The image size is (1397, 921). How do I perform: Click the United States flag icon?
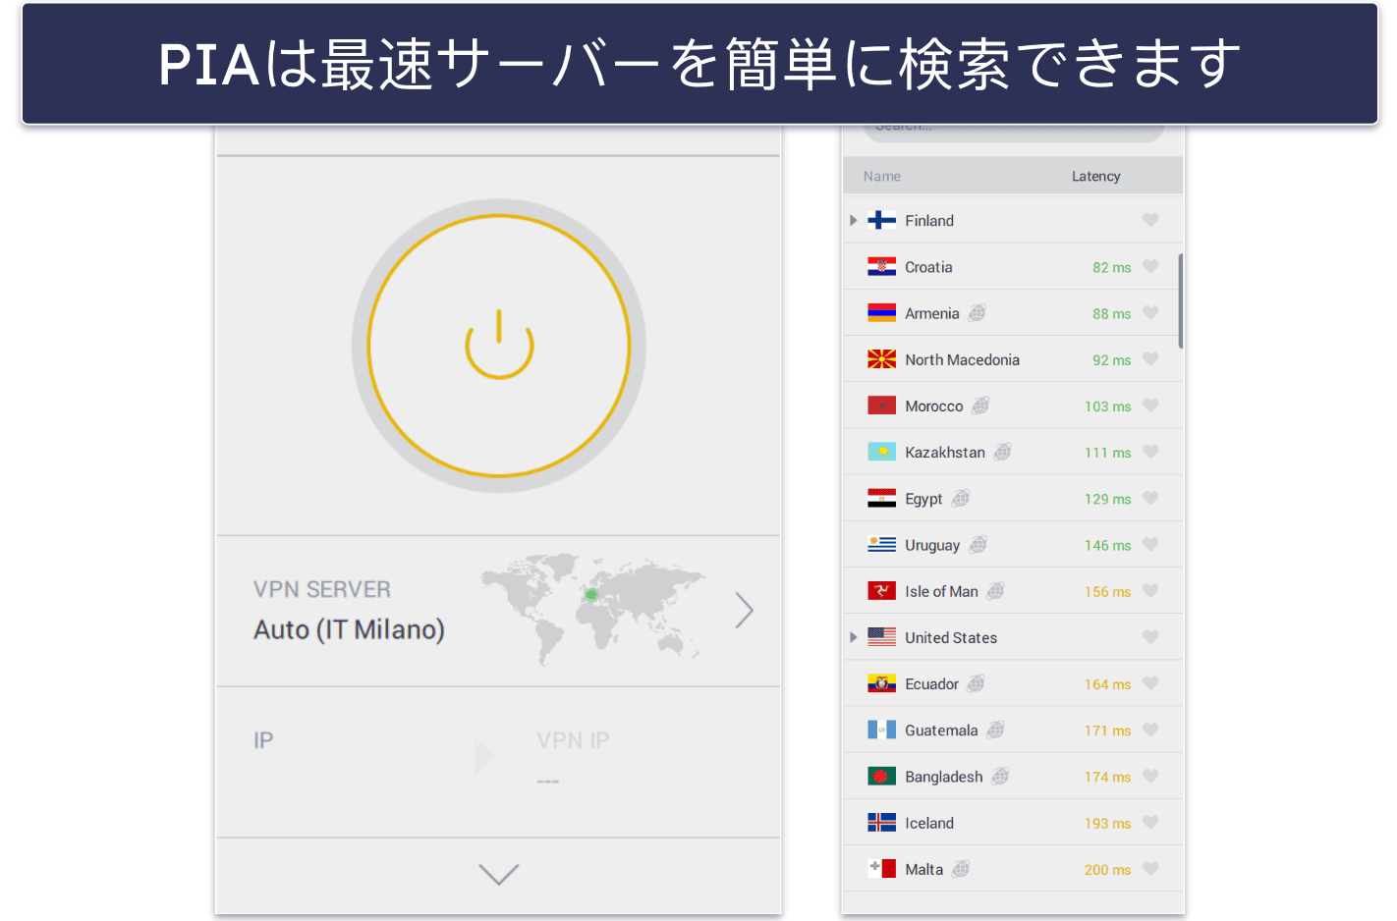(x=881, y=637)
